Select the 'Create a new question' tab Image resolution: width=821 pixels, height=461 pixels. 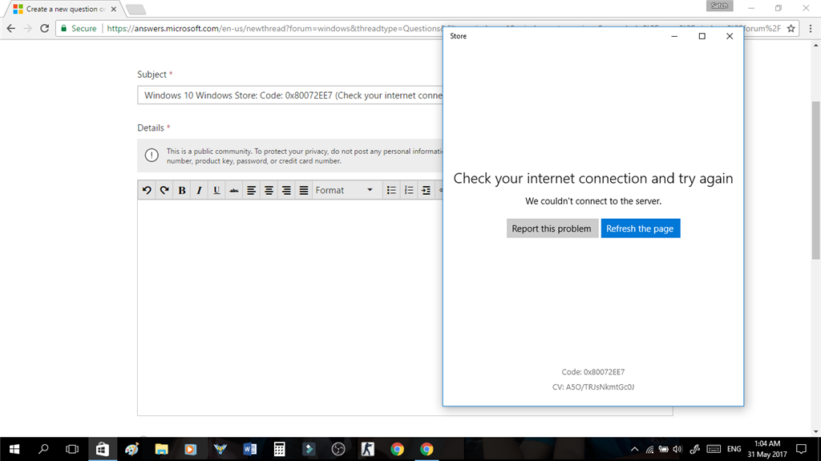point(63,9)
